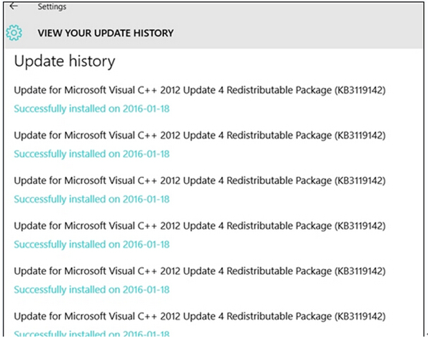The image size is (428, 338).
Task: Click second 'Successfully installed on 2016-01-18' link
Action: coord(92,154)
